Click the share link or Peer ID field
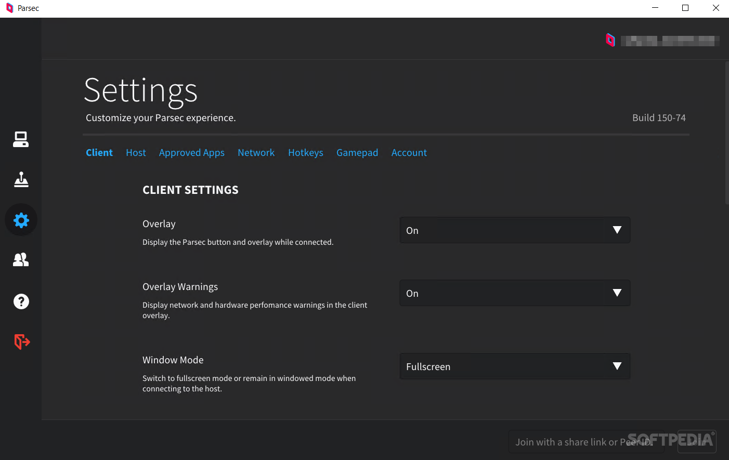This screenshot has height=460, width=729. (586, 442)
